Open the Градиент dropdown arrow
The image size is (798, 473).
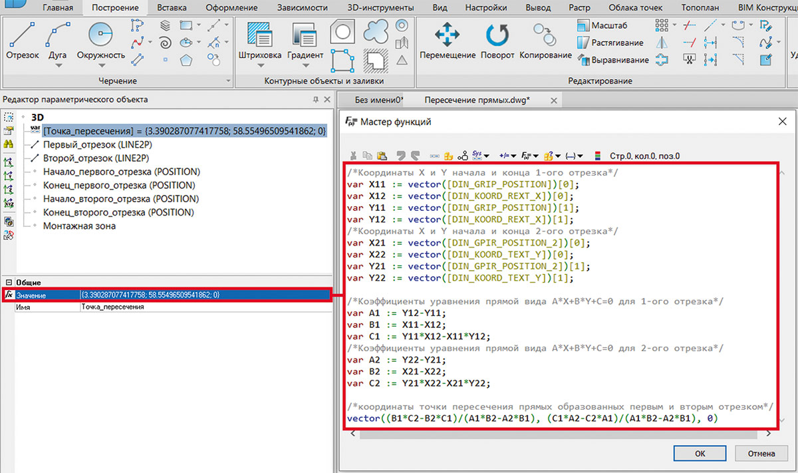(305, 66)
